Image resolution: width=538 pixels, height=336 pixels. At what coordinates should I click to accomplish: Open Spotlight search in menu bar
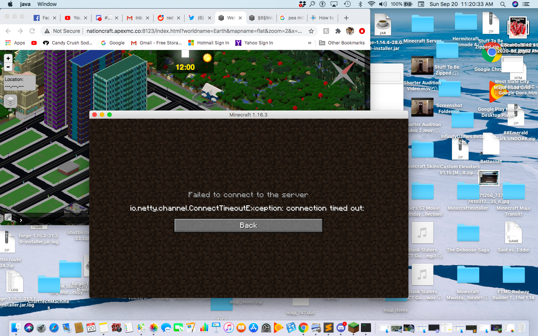[503, 4]
